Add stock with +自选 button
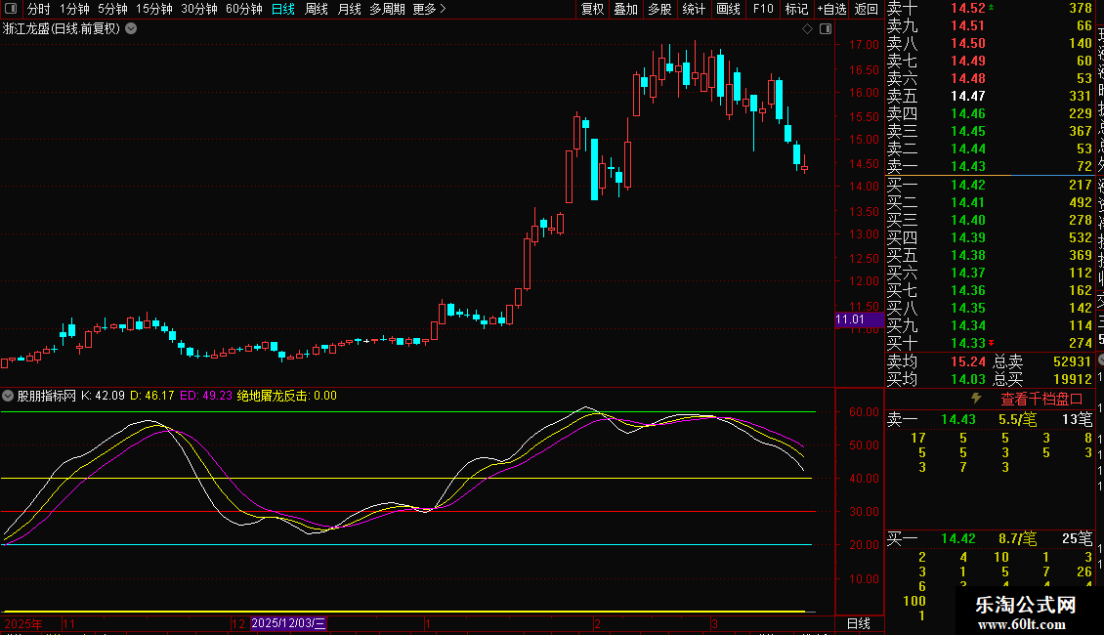The height and width of the screenshot is (635, 1104). click(830, 9)
